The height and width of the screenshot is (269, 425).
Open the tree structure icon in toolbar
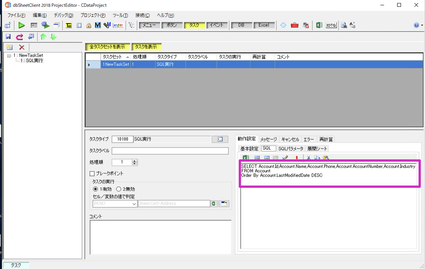(132, 25)
